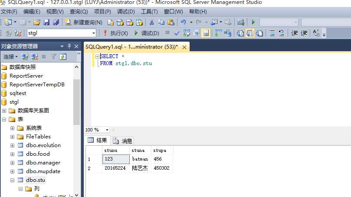
Task: Open 查询(Q) menu
Action: (x=79, y=12)
